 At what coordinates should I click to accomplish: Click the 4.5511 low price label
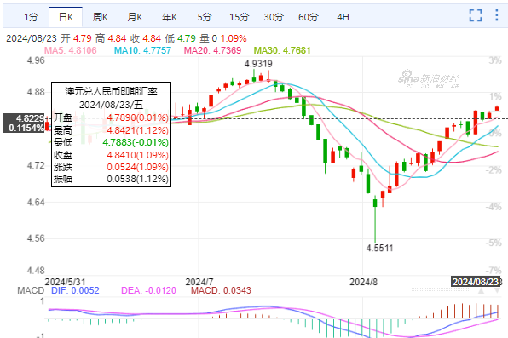click(x=379, y=249)
